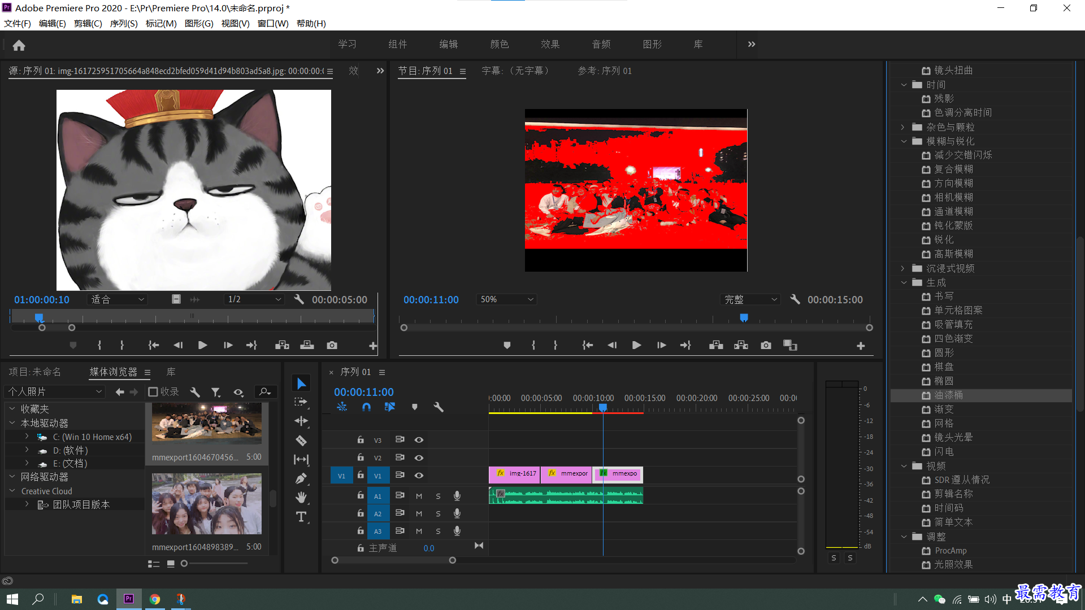Click the program timecode 00:00:11:00
The width and height of the screenshot is (1085, 610).
tap(431, 300)
